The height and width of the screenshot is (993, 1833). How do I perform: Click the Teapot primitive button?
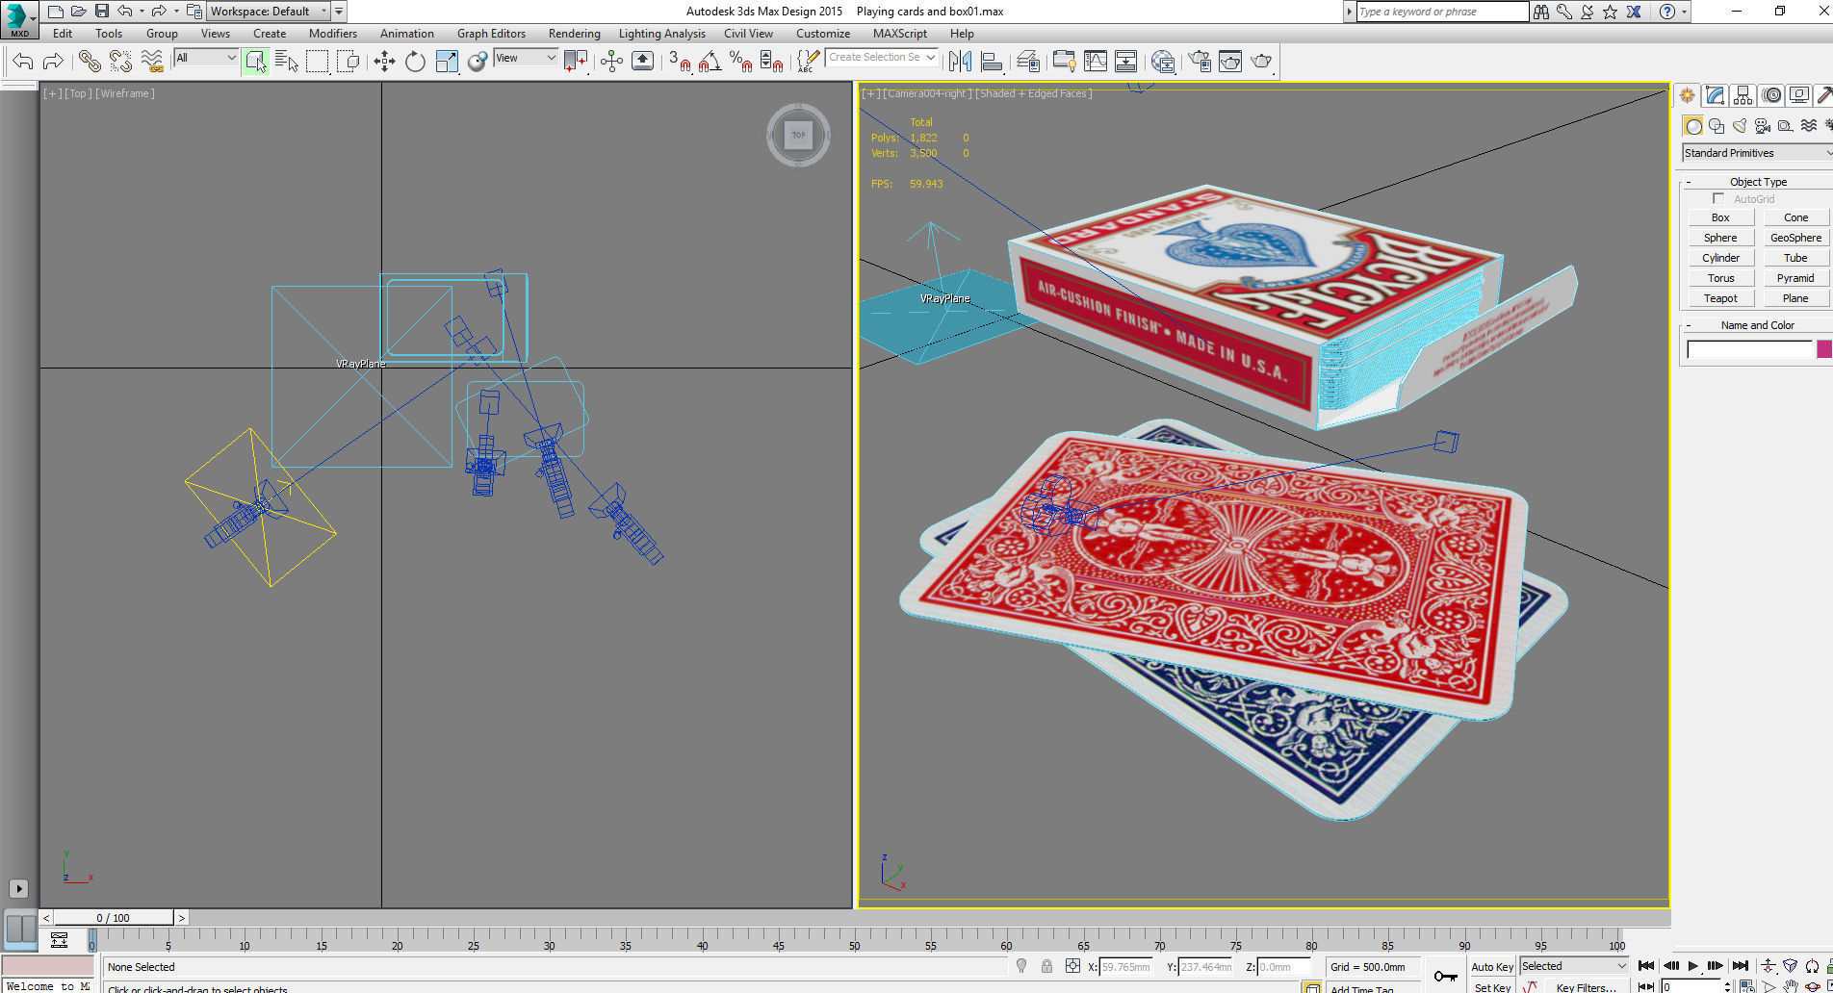point(1720,298)
